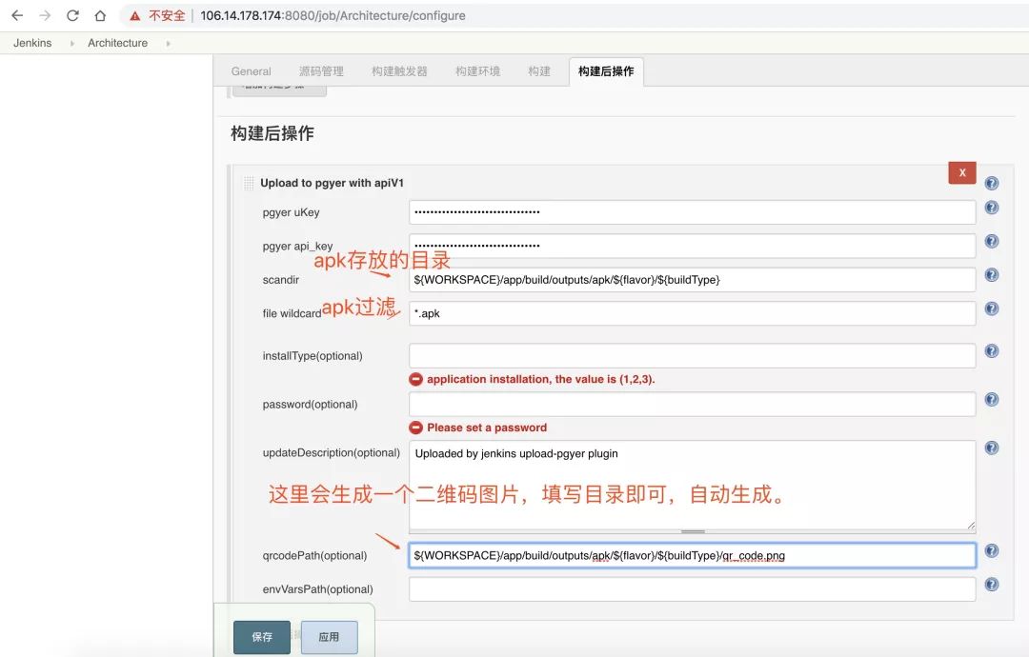Open help icon for envVarsPath
Screen dimensions: 1029x657
992,585
